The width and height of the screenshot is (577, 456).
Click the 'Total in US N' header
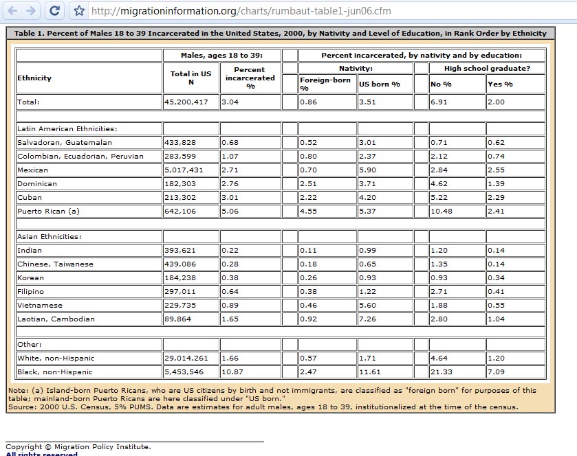[x=190, y=78]
